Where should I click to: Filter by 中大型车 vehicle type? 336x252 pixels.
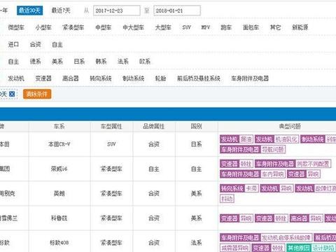tap(133, 27)
